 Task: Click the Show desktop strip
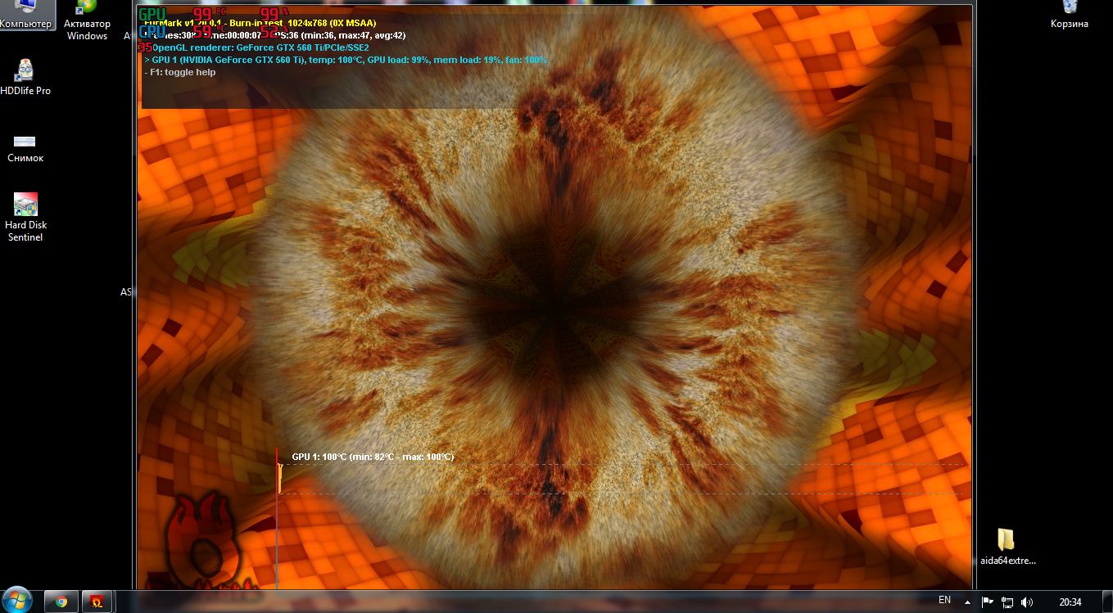click(x=1107, y=602)
